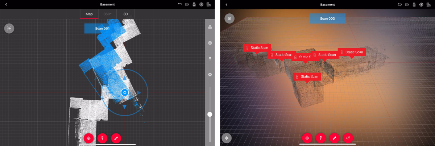This screenshot has height=146, width=435.
Task: Click Basement title on right screen
Action: coord(328,4)
